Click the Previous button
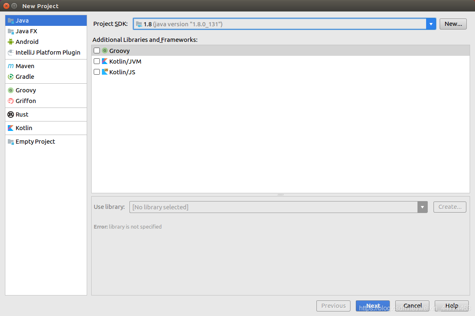The width and height of the screenshot is (475, 316). pyautogui.click(x=334, y=306)
